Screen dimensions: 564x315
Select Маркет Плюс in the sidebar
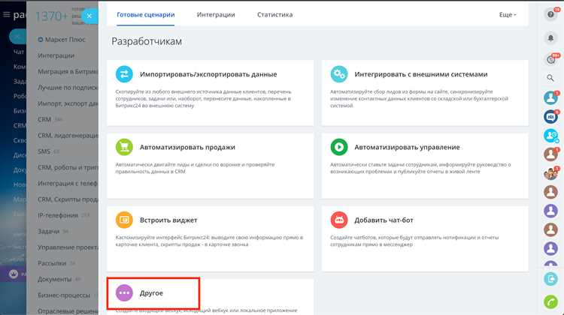65,40
